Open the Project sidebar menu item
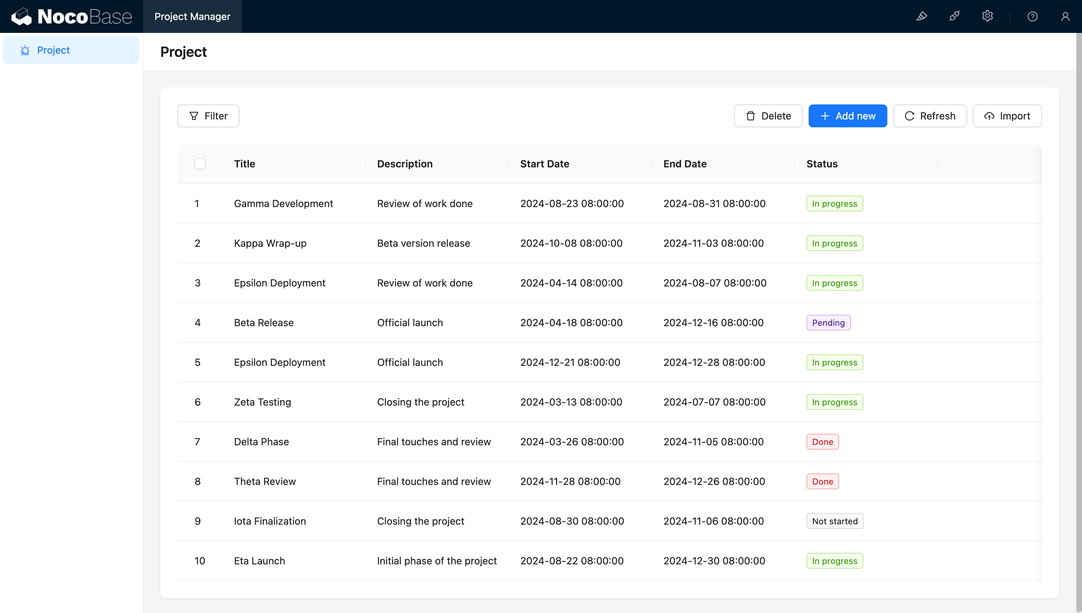The image size is (1082, 613). 71,50
